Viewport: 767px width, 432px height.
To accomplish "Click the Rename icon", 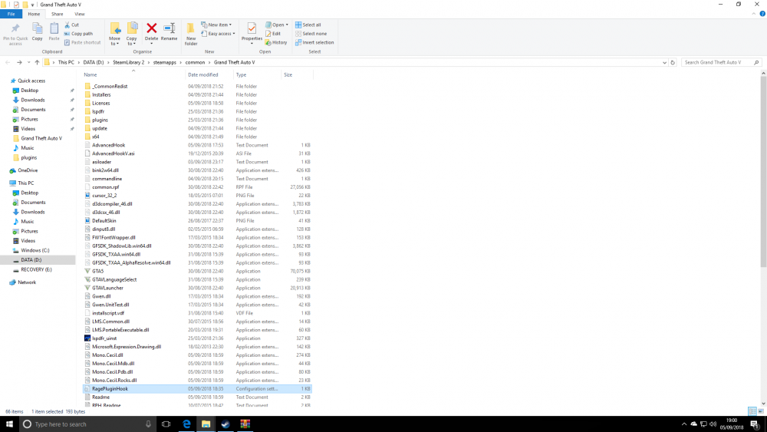I will click(170, 28).
